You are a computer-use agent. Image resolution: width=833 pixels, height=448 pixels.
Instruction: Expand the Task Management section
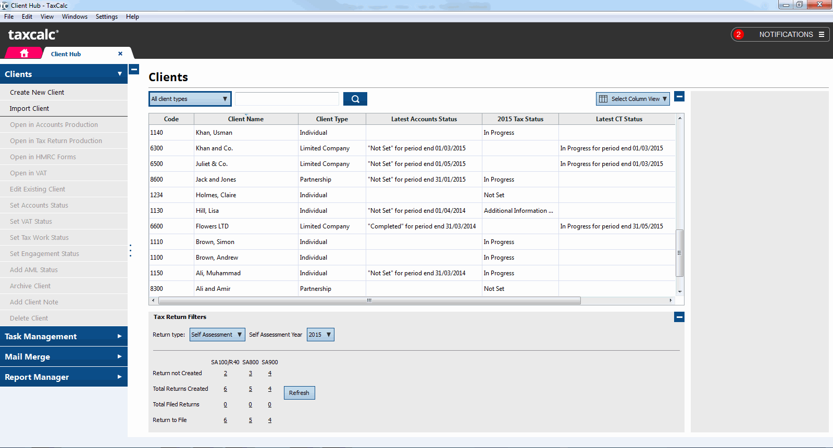click(64, 336)
